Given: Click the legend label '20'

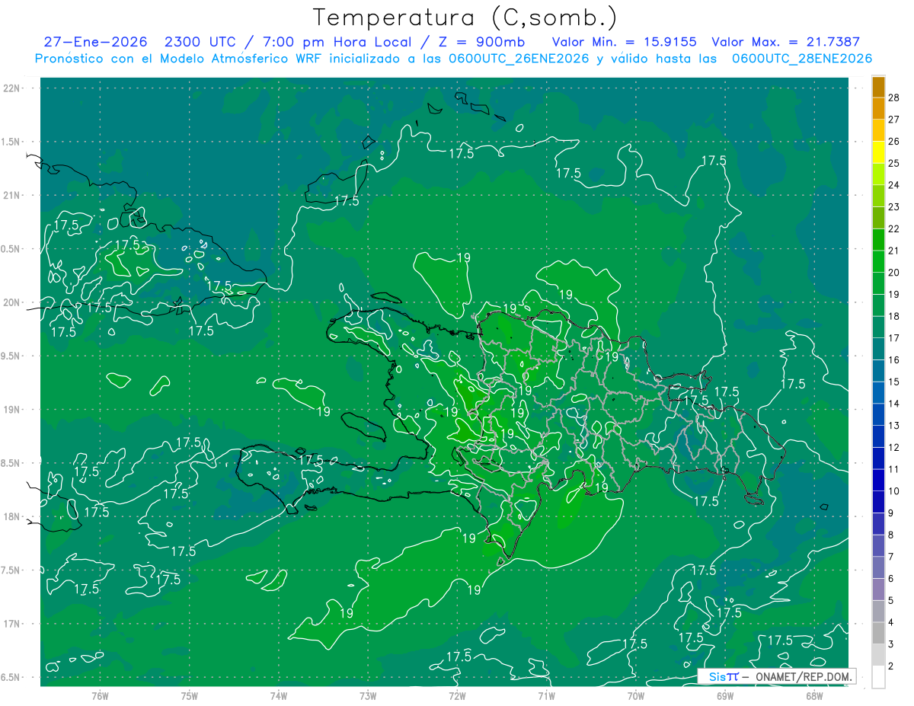Looking at the screenshot, I should click(894, 273).
